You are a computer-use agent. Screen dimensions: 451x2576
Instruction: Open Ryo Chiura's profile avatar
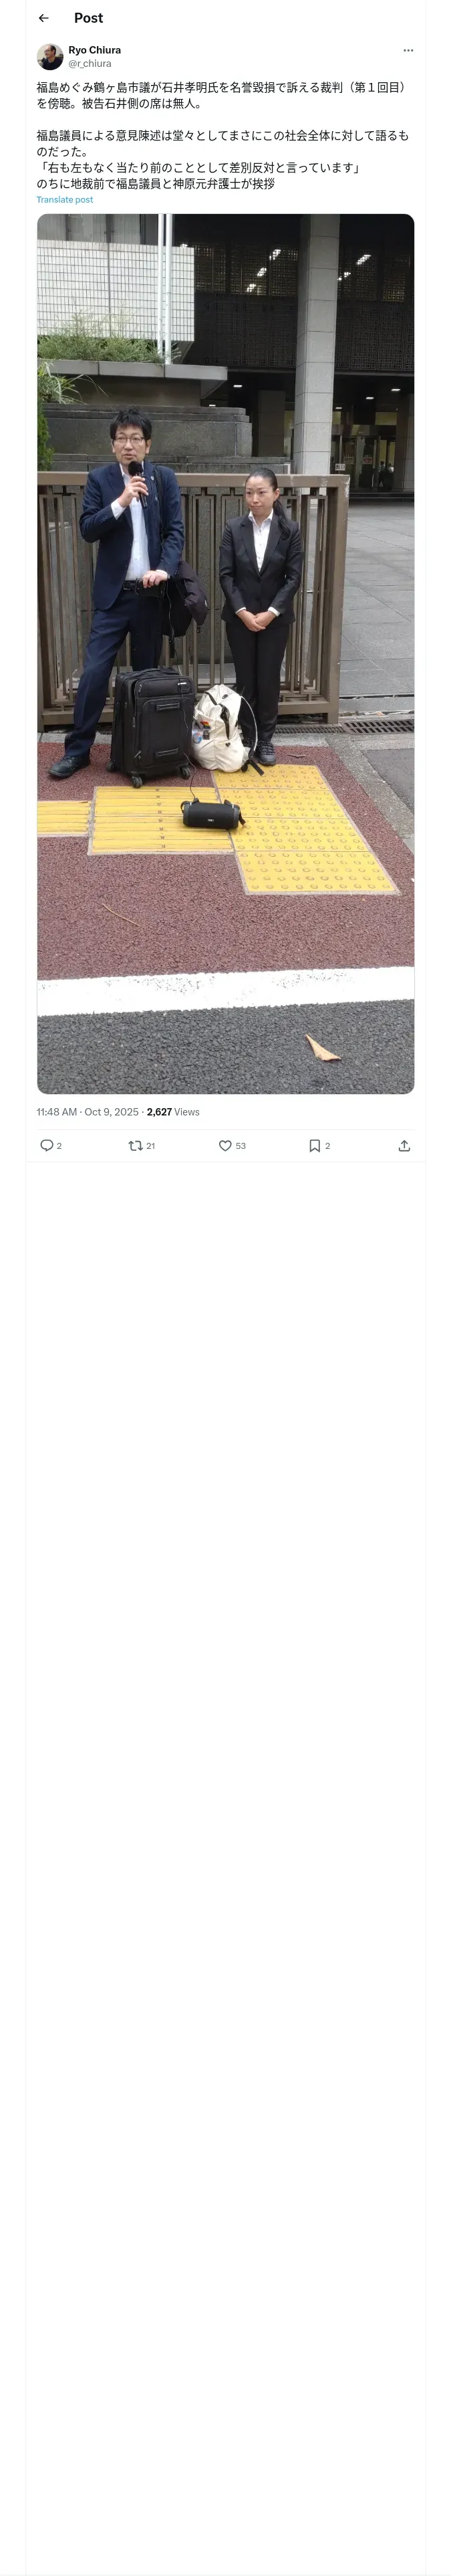point(50,57)
